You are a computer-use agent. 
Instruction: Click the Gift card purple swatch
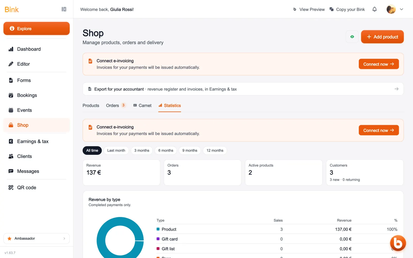(x=158, y=239)
